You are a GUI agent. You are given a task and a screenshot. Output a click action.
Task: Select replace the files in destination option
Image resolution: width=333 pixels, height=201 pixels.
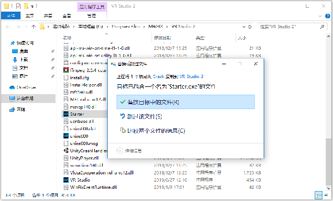pos(185,102)
